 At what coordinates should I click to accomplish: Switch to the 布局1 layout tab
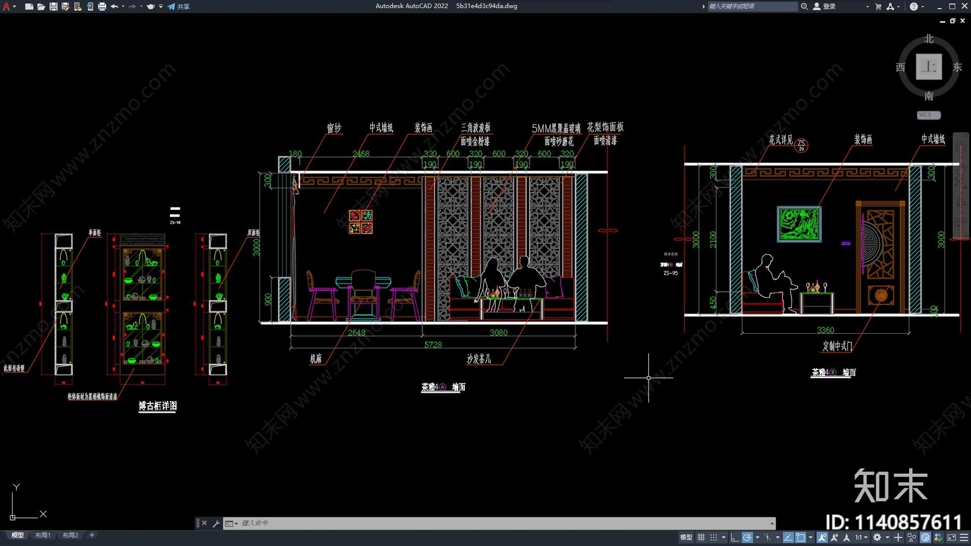click(x=42, y=535)
